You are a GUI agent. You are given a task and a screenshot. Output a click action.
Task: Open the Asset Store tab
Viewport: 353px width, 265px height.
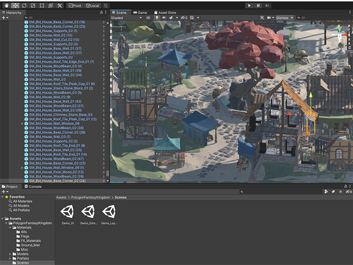165,12
